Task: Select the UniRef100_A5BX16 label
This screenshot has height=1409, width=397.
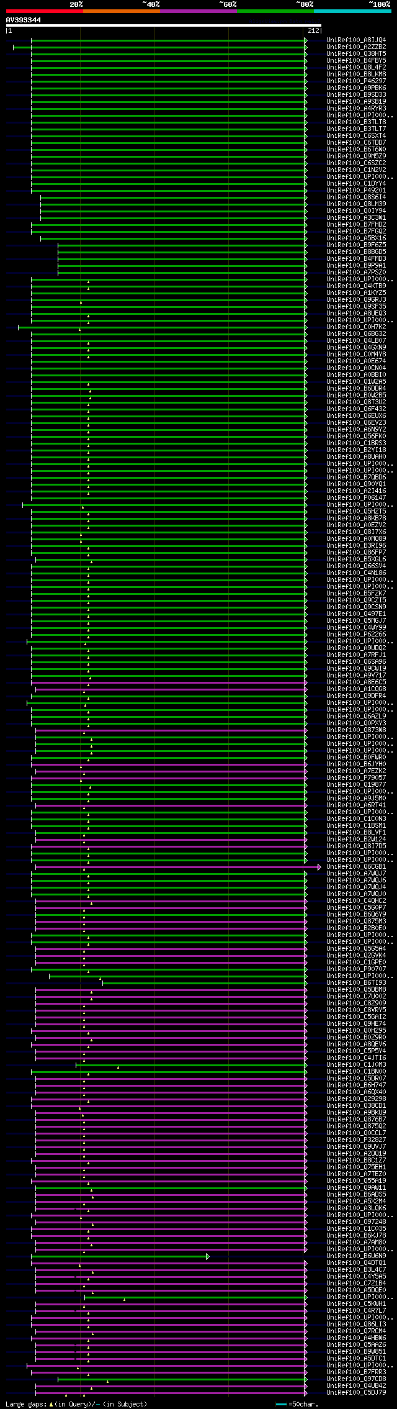Action: point(356,238)
